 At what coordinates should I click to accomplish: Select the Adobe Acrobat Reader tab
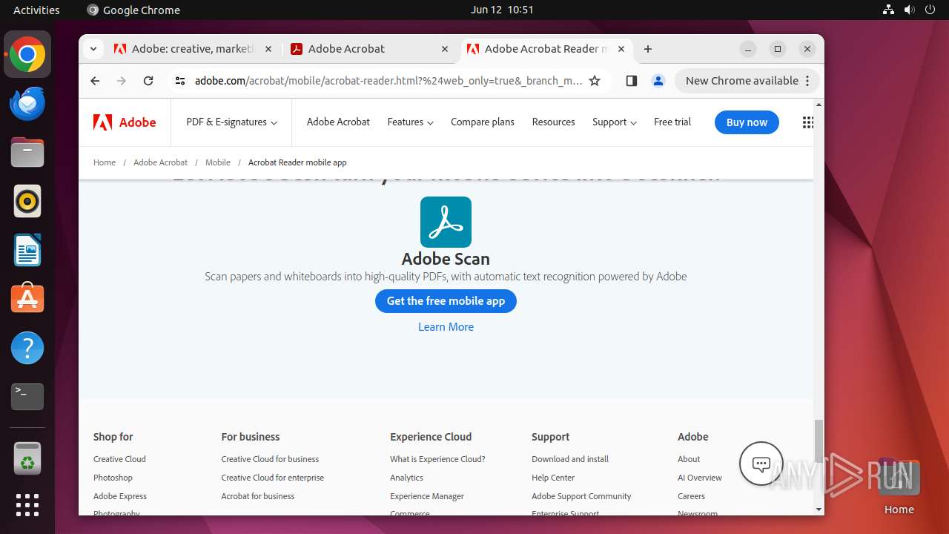tap(546, 49)
